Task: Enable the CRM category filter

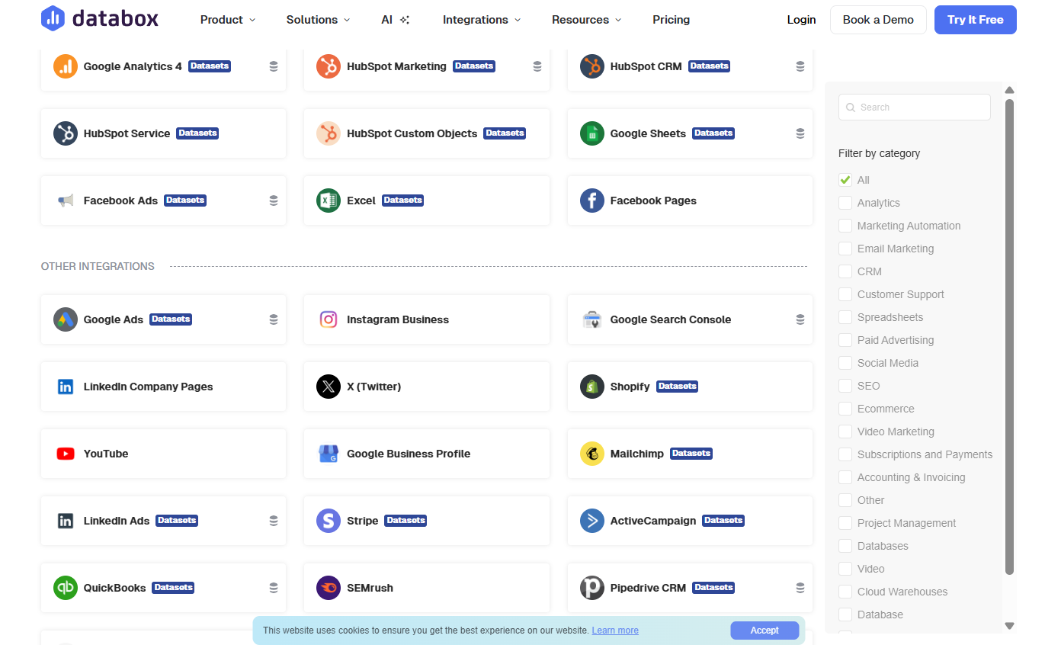Action: click(845, 271)
